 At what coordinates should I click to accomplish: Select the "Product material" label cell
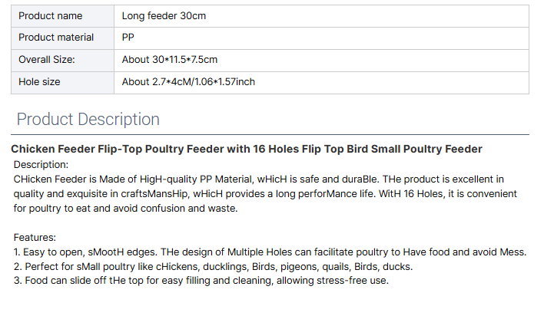click(56, 38)
